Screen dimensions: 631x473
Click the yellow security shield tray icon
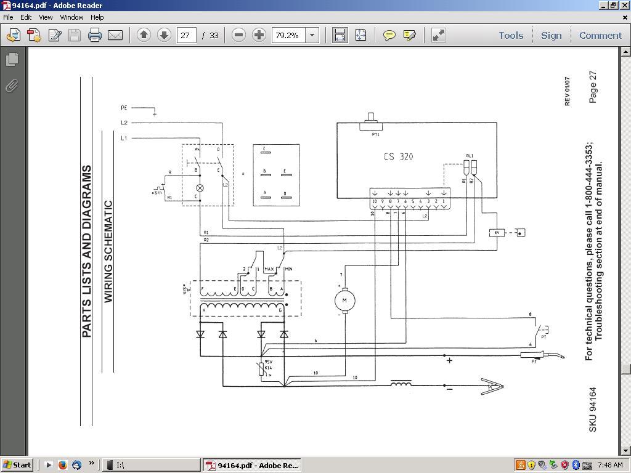pos(531,466)
